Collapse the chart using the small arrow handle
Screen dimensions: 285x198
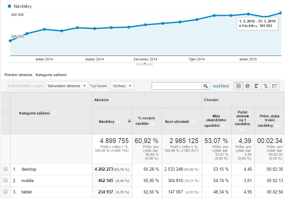click(145, 64)
